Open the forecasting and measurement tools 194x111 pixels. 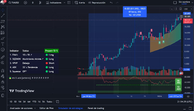coord(3,33)
